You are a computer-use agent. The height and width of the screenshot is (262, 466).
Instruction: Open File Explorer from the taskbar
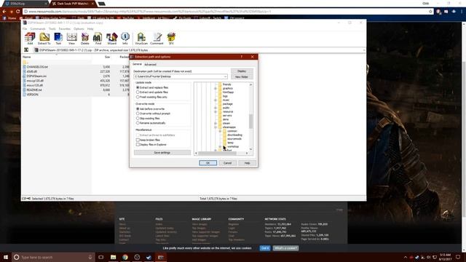pos(114,257)
